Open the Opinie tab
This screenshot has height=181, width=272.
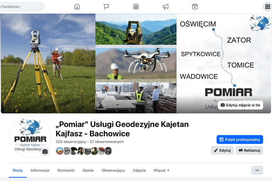click(88, 170)
